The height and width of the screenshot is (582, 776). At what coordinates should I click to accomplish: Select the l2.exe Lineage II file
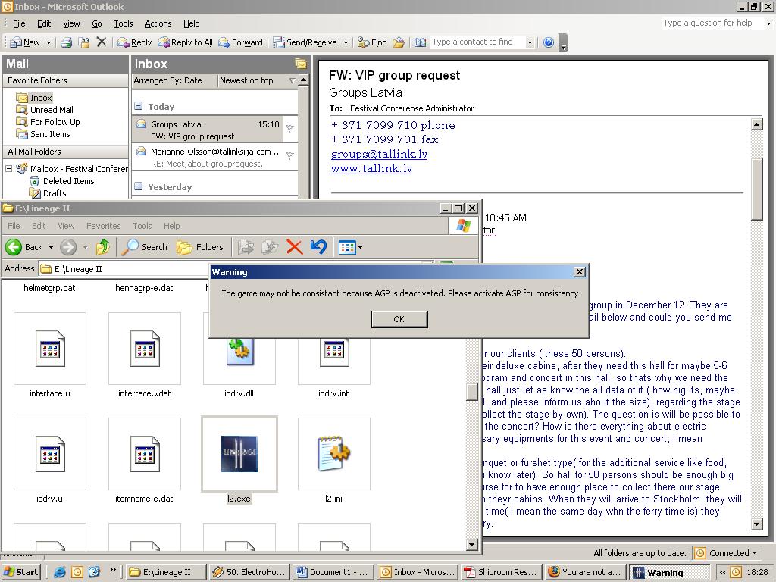[x=239, y=454]
